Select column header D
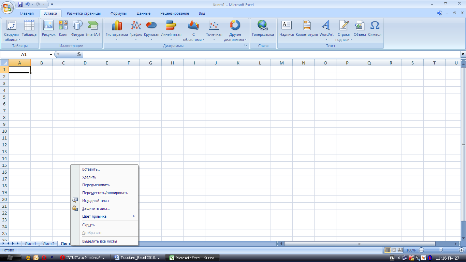 [85, 63]
